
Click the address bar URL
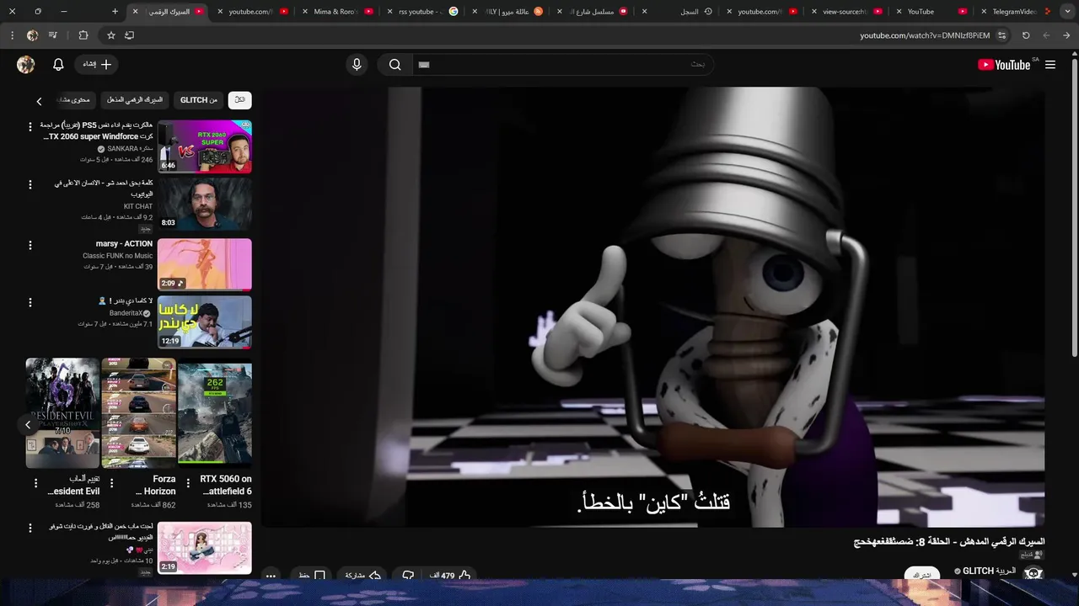(925, 35)
